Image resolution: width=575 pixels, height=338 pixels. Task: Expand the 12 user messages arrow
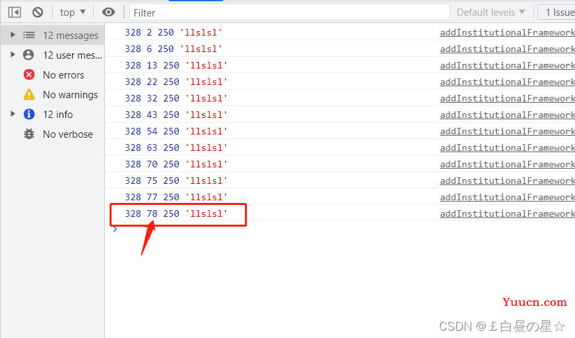(13, 55)
